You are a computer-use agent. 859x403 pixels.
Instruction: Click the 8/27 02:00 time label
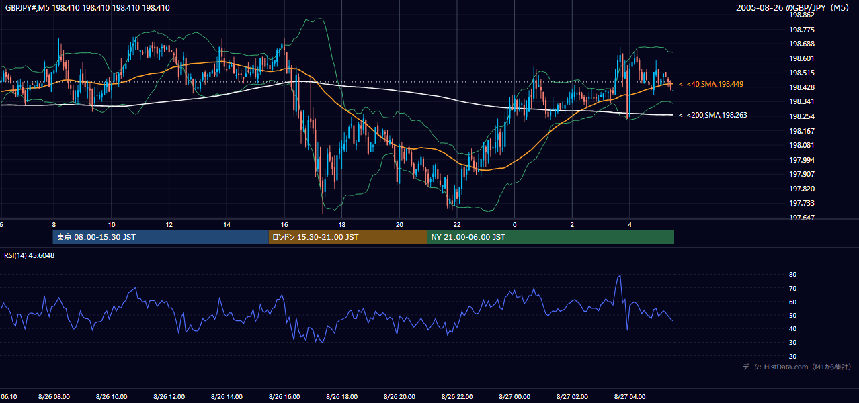(572, 396)
